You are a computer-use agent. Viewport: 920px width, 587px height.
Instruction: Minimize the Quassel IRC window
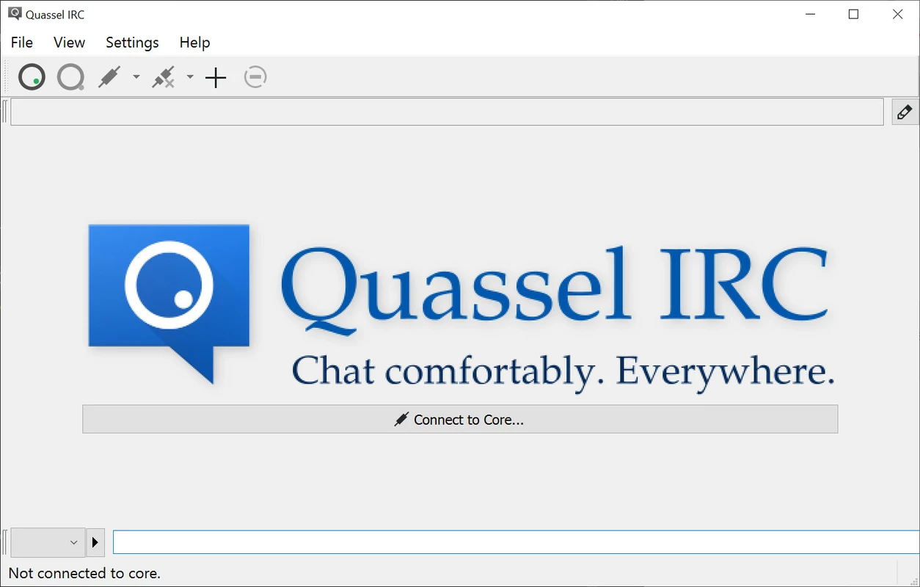810,14
